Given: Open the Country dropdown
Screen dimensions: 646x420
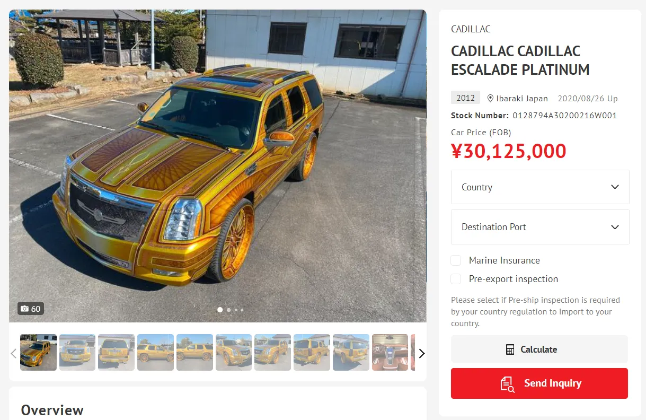Looking at the screenshot, I should pos(540,187).
